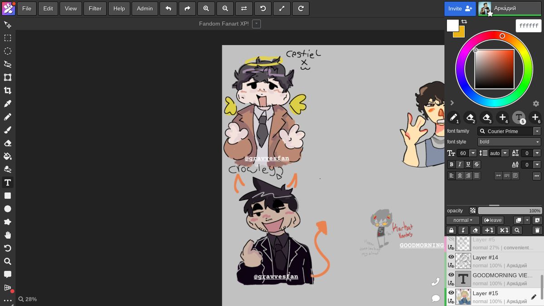Toggle visibility of GOODMORNING text layer
Viewport: 544px width, 306px height.
point(451,275)
